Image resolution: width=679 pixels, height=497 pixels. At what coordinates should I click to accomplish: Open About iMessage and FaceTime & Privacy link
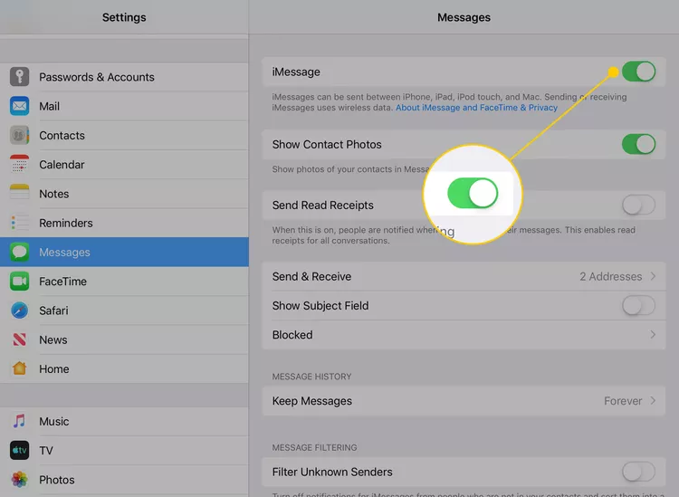476,108
